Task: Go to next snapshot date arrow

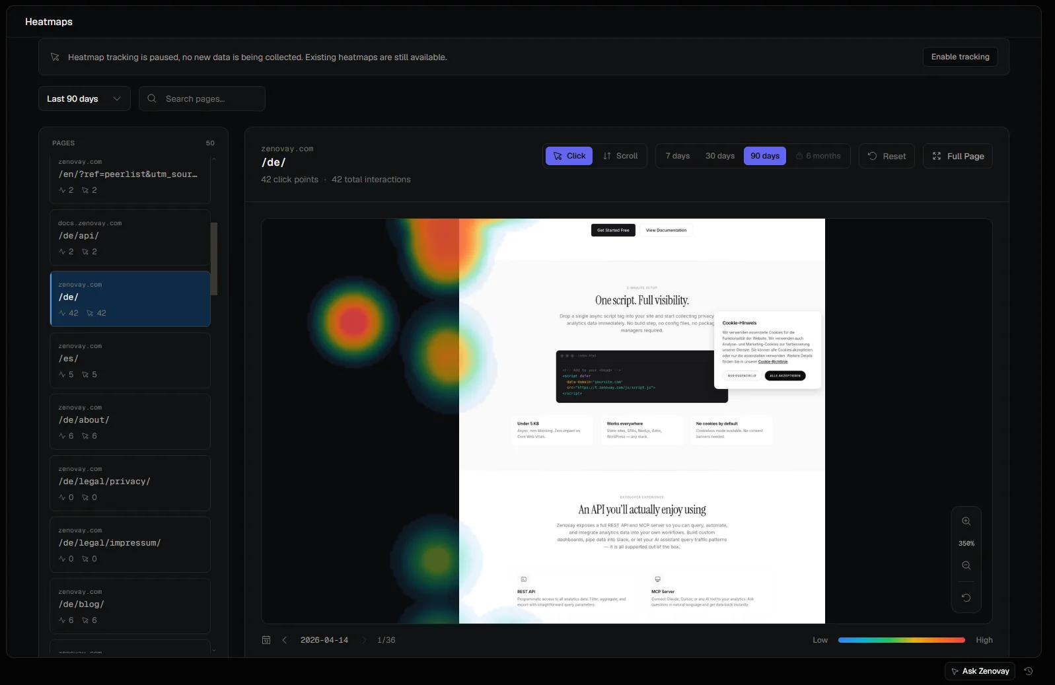Action: pyautogui.click(x=364, y=640)
